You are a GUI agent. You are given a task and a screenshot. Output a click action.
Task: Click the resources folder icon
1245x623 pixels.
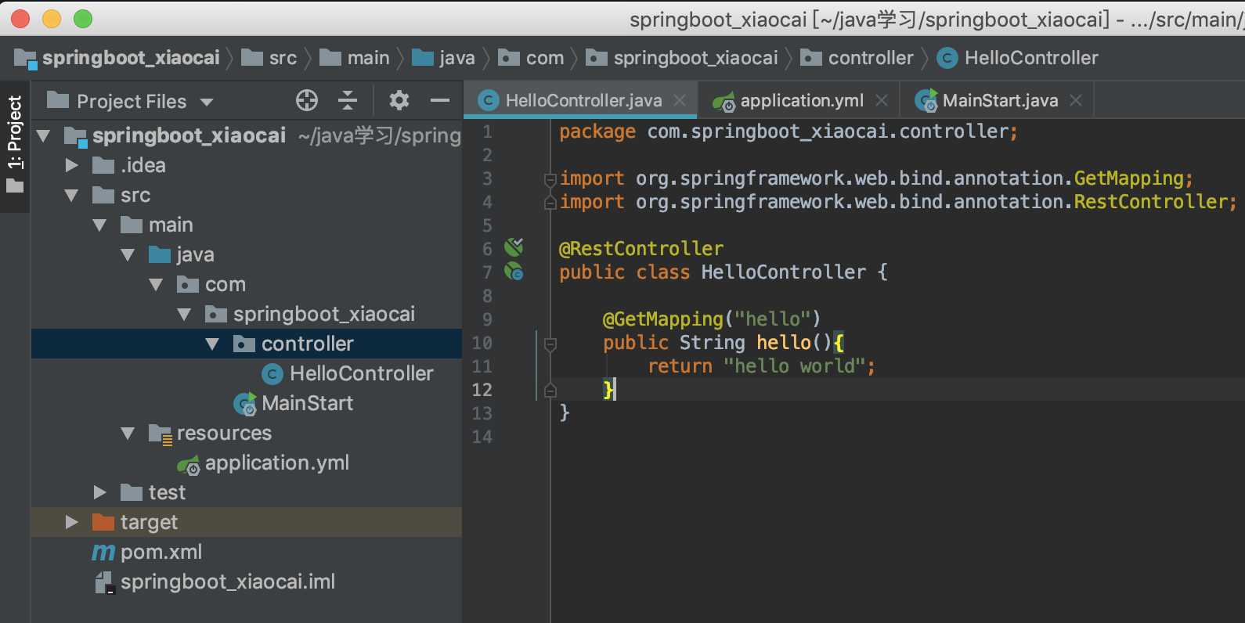coord(161,434)
